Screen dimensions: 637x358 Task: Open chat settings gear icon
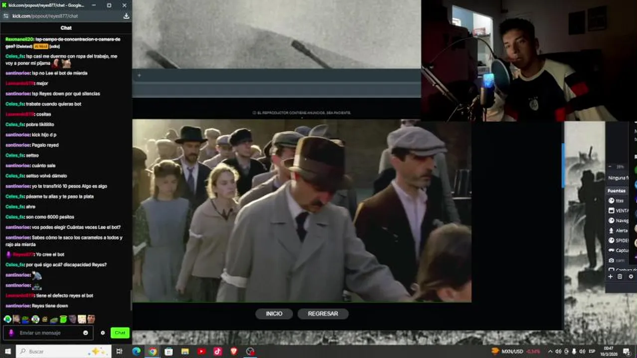tap(103, 333)
